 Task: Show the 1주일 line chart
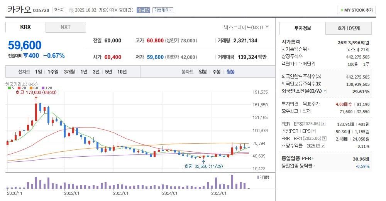53,72
